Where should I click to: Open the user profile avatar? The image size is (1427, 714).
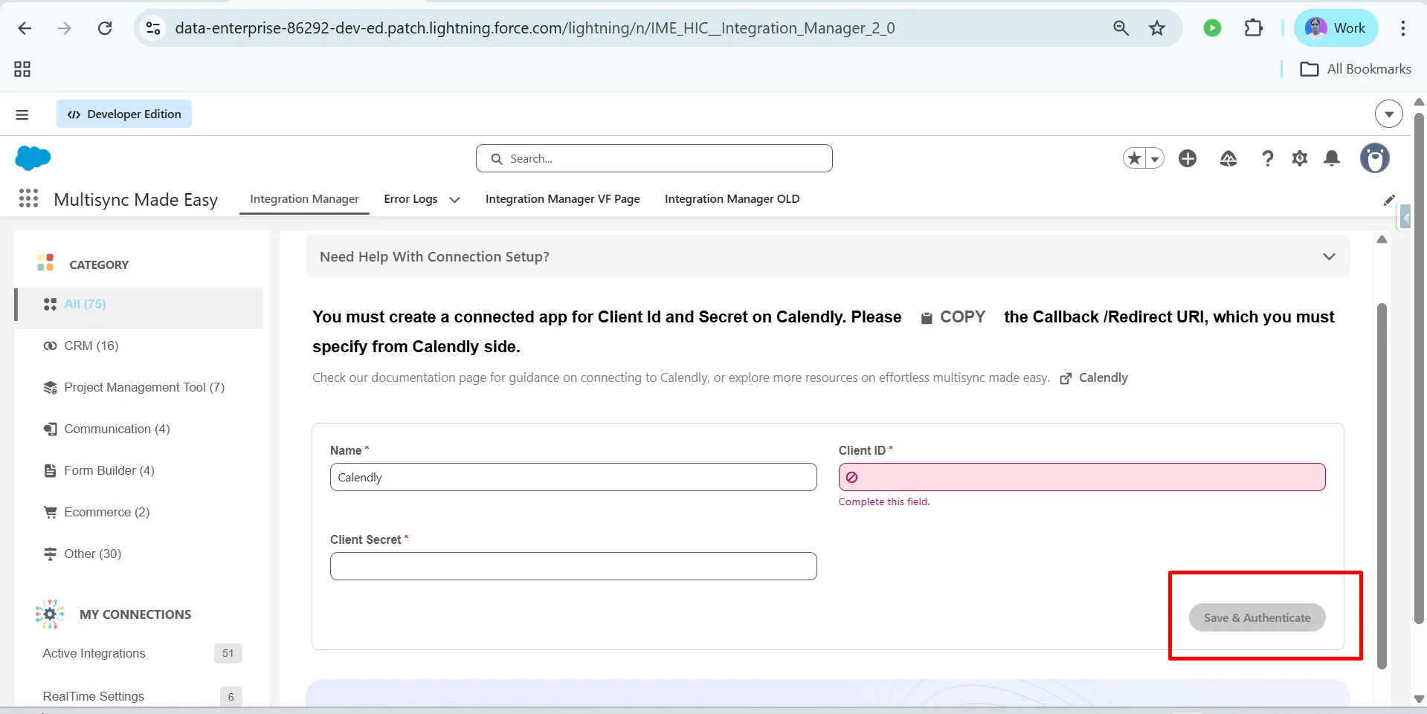(x=1375, y=158)
